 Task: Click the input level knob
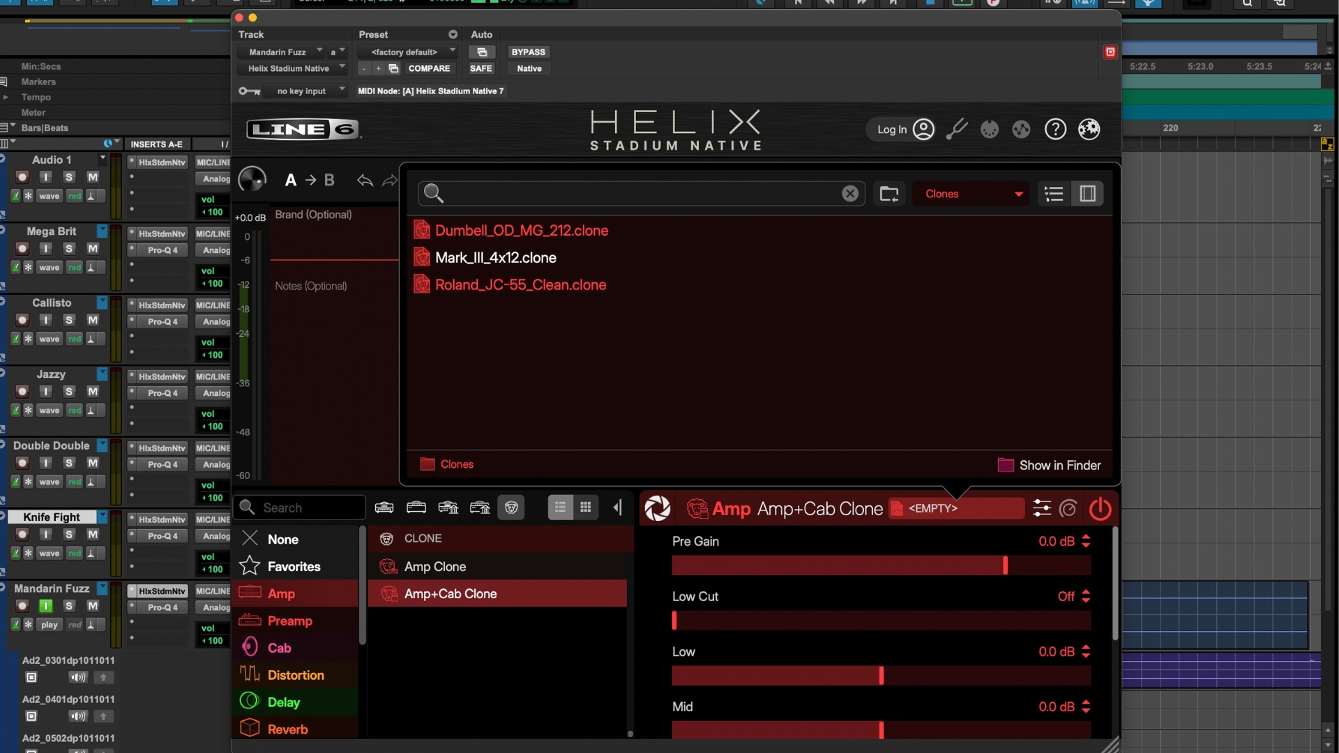[252, 180]
